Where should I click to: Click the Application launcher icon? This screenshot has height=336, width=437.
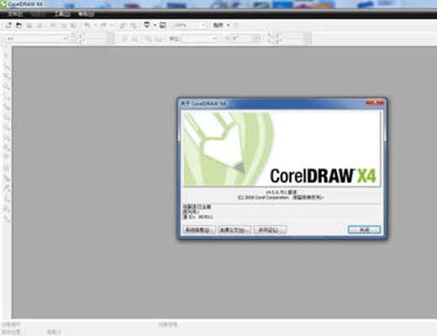146,25
